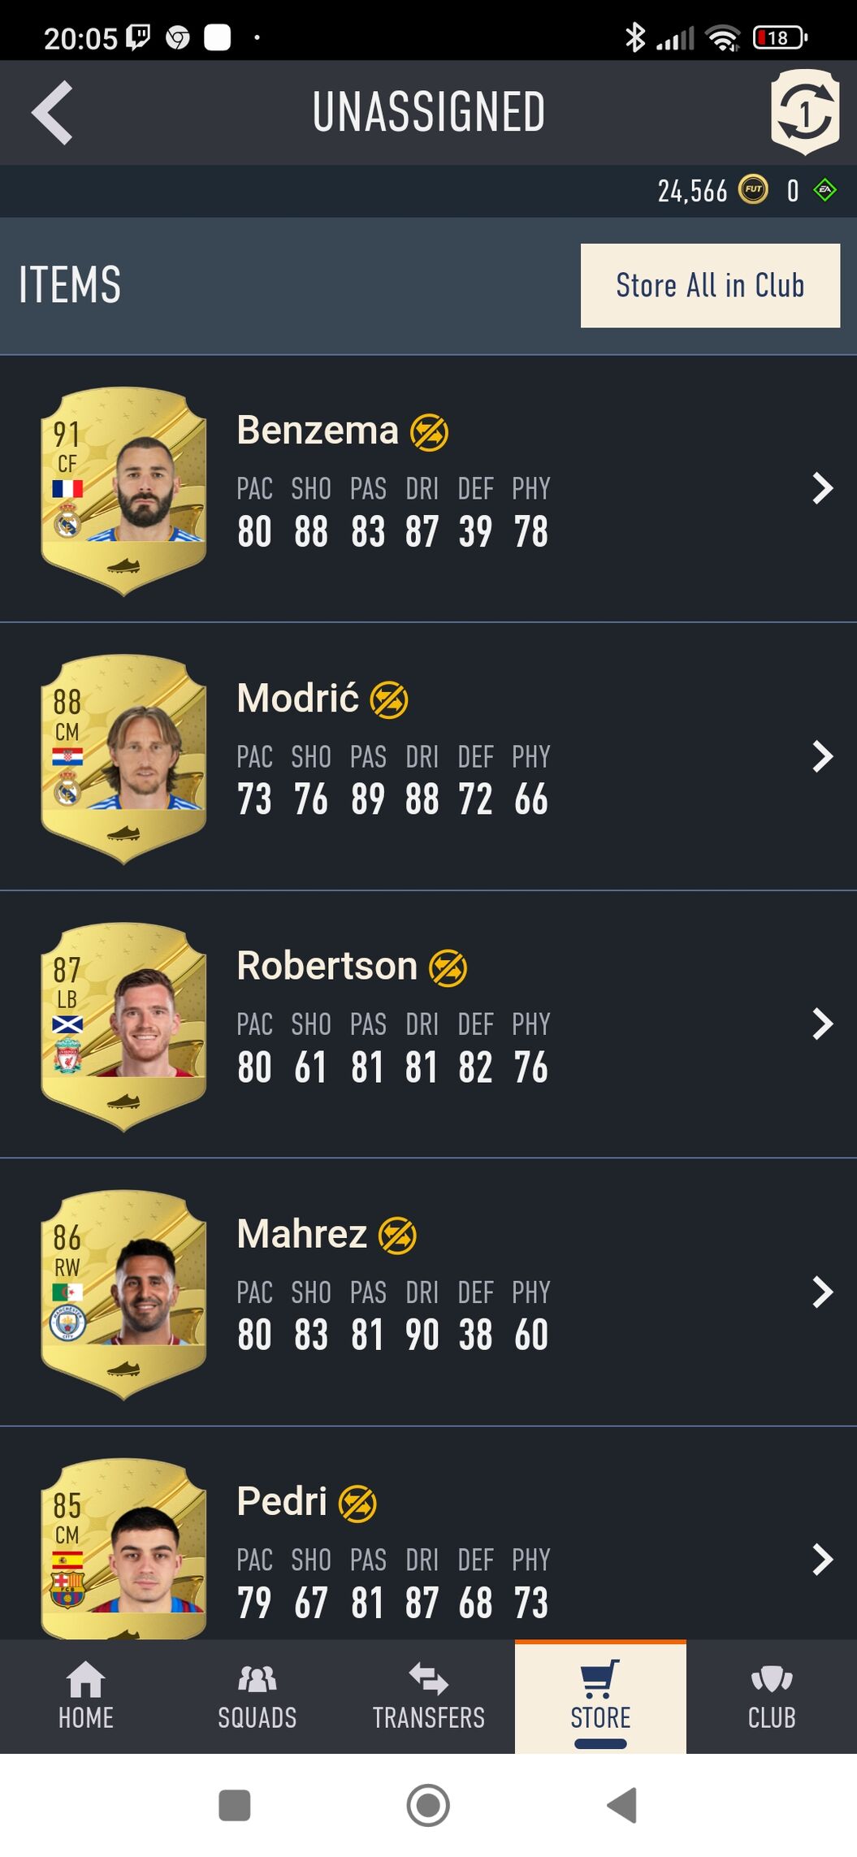Image resolution: width=857 pixels, height=1857 pixels.
Task: Tap untradeable icon next to Robertson
Action: tap(448, 968)
